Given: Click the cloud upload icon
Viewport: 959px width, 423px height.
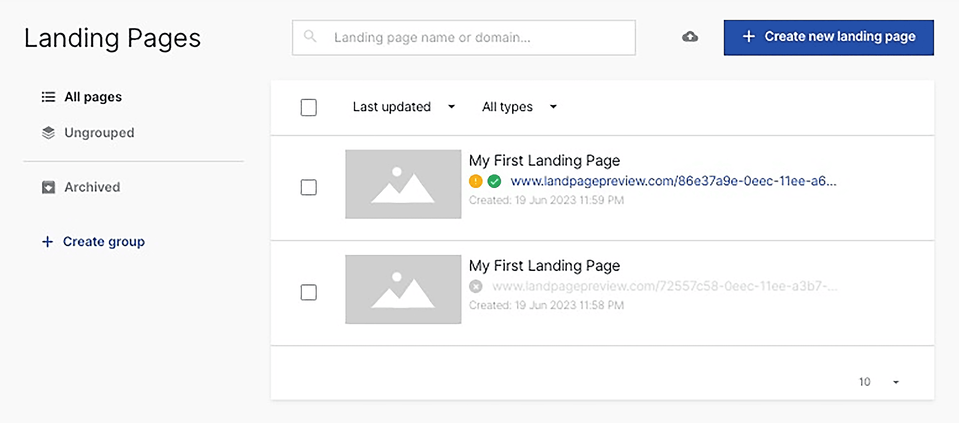Looking at the screenshot, I should 690,37.
